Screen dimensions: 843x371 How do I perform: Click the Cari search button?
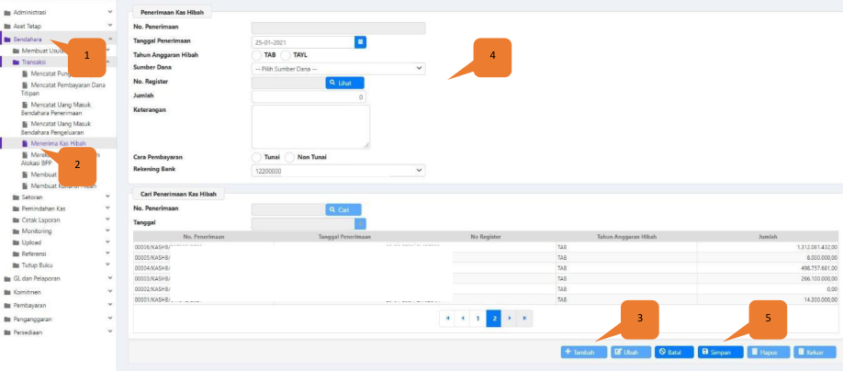pyautogui.click(x=343, y=210)
